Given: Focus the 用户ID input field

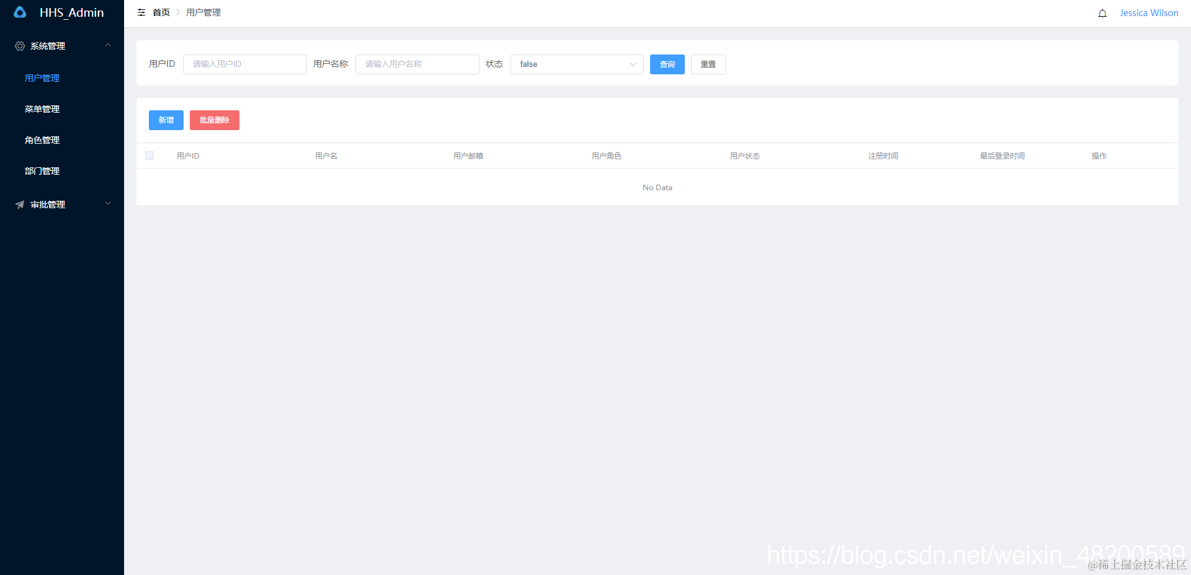Looking at the screenshot, I should (245, 64).
